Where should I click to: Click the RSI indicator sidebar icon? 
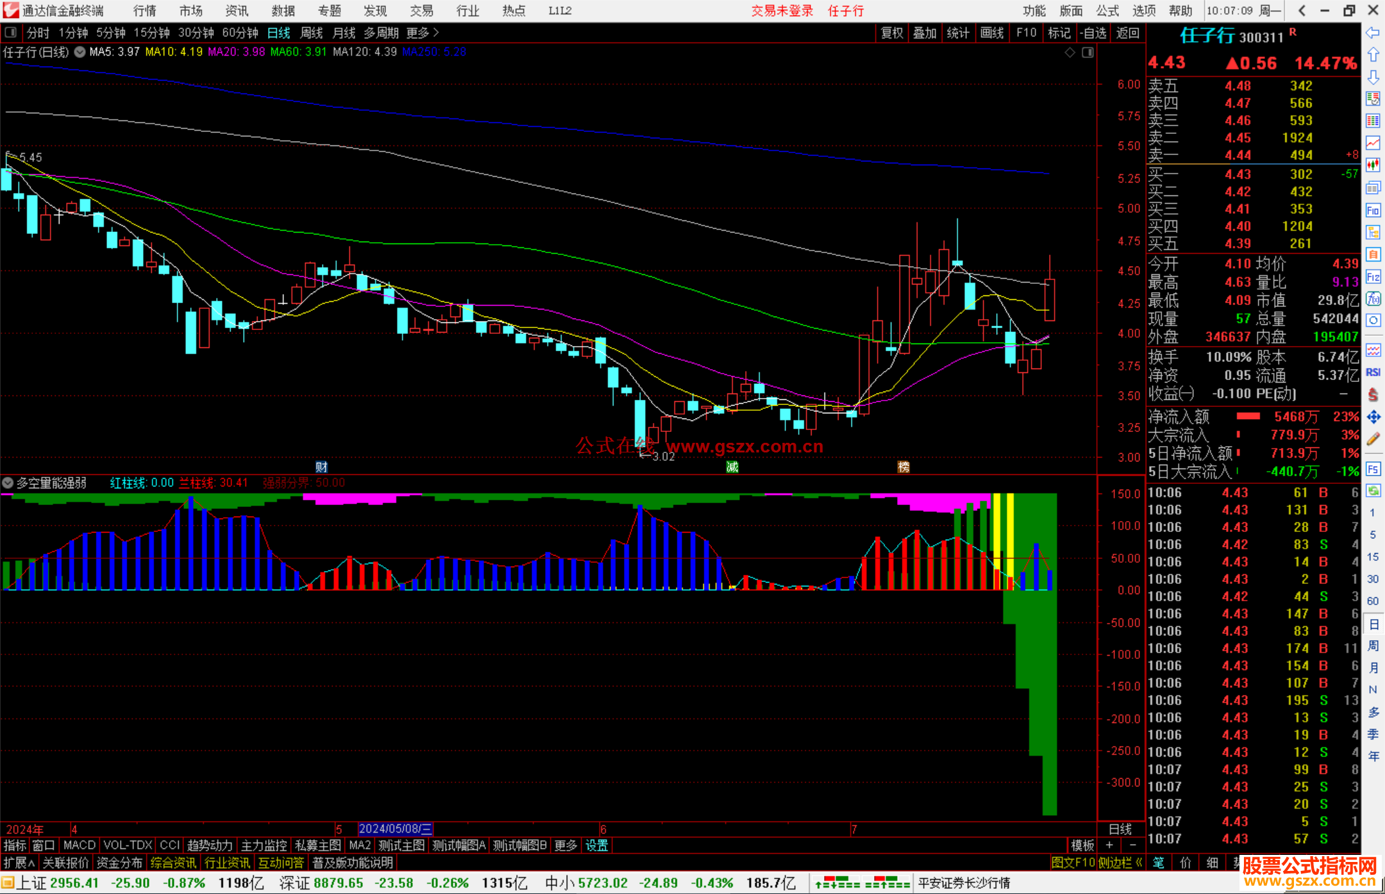(x=1373, y=372)
